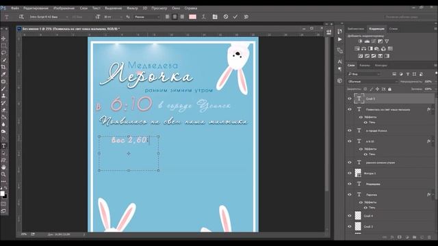Select the Eraser tool
This screenshot has height=246, width=438.
tap(3, 110)
